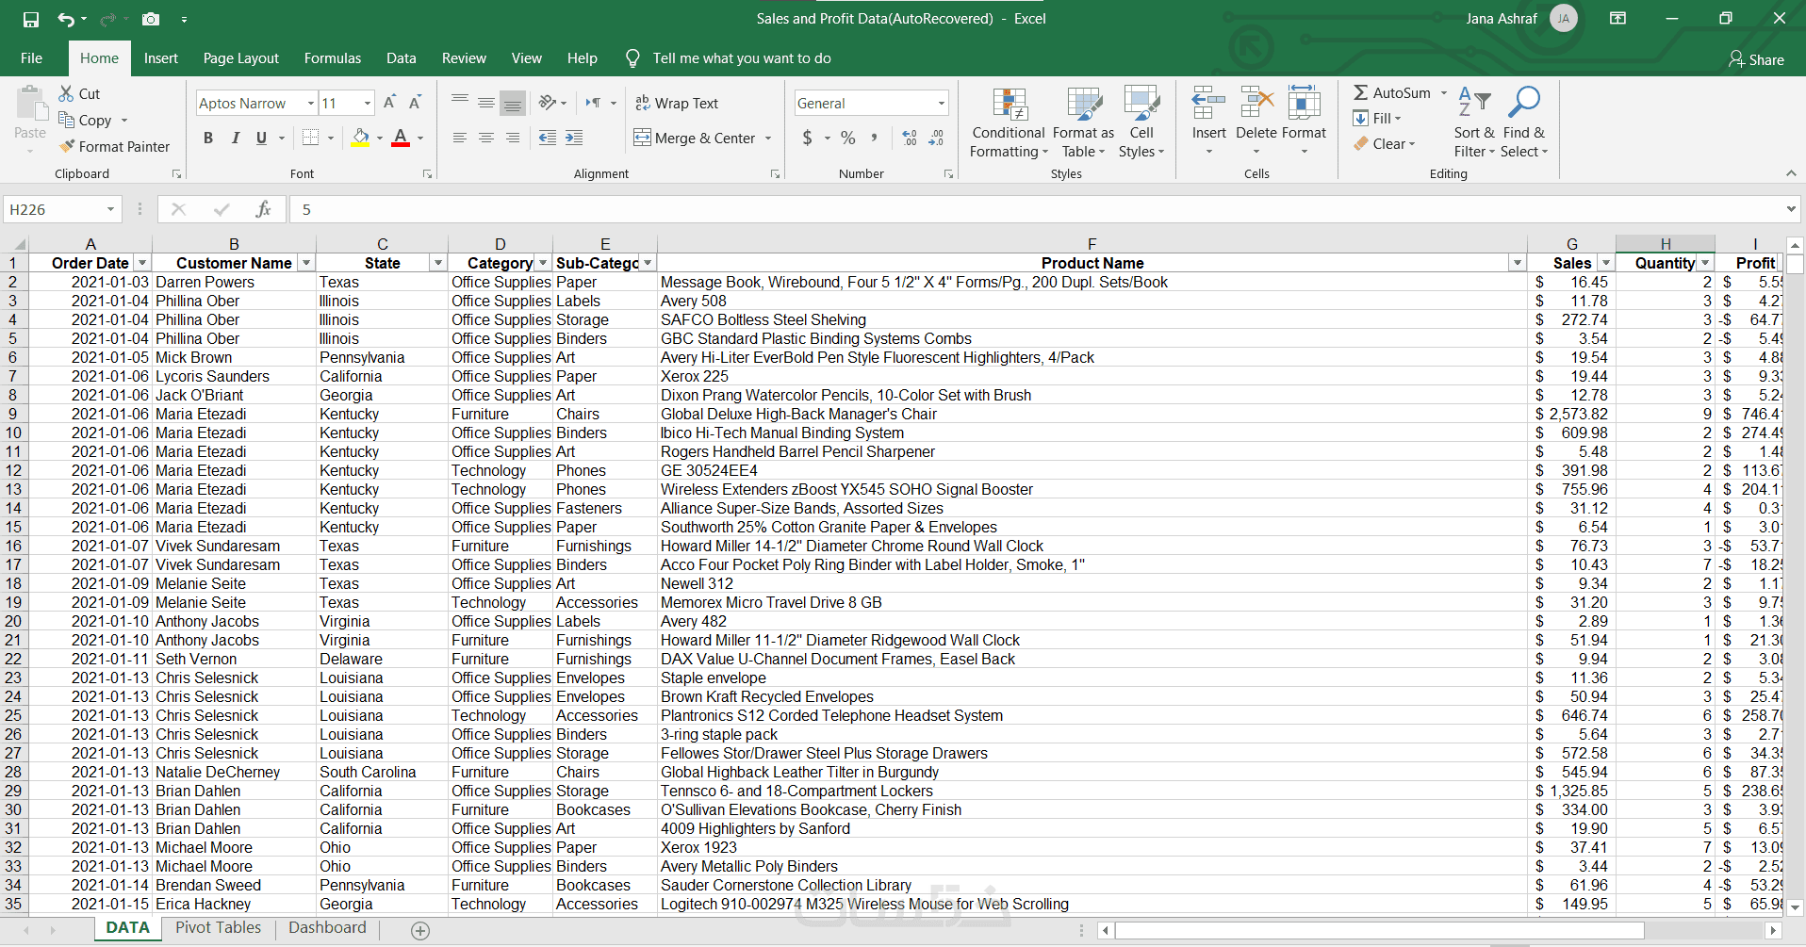Switch to the Insert ribbon tab
The height and width of the screenshot is (947, 1806).
click(161, 58)
